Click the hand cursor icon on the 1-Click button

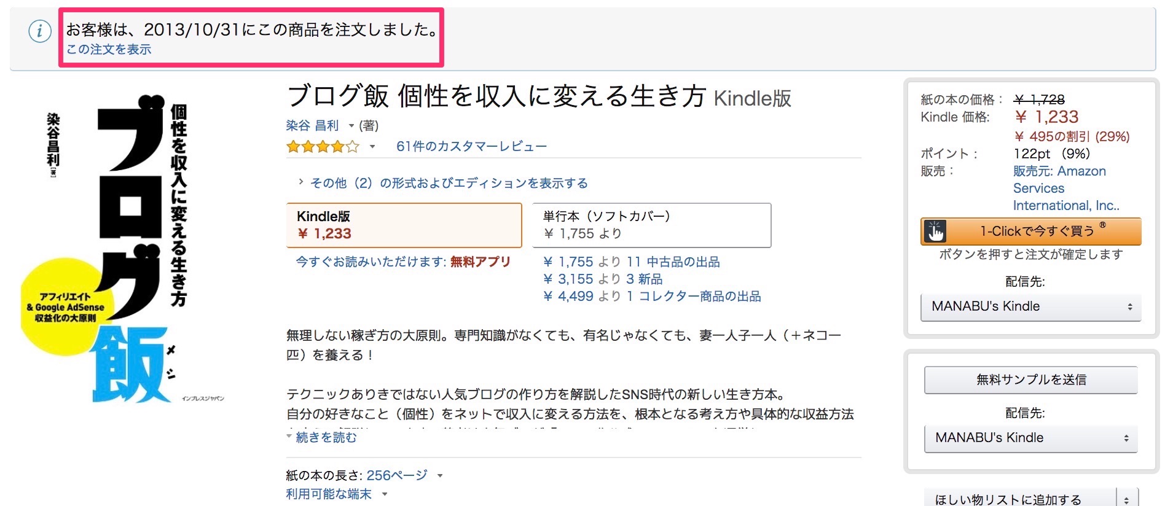[x=936, y=231]
